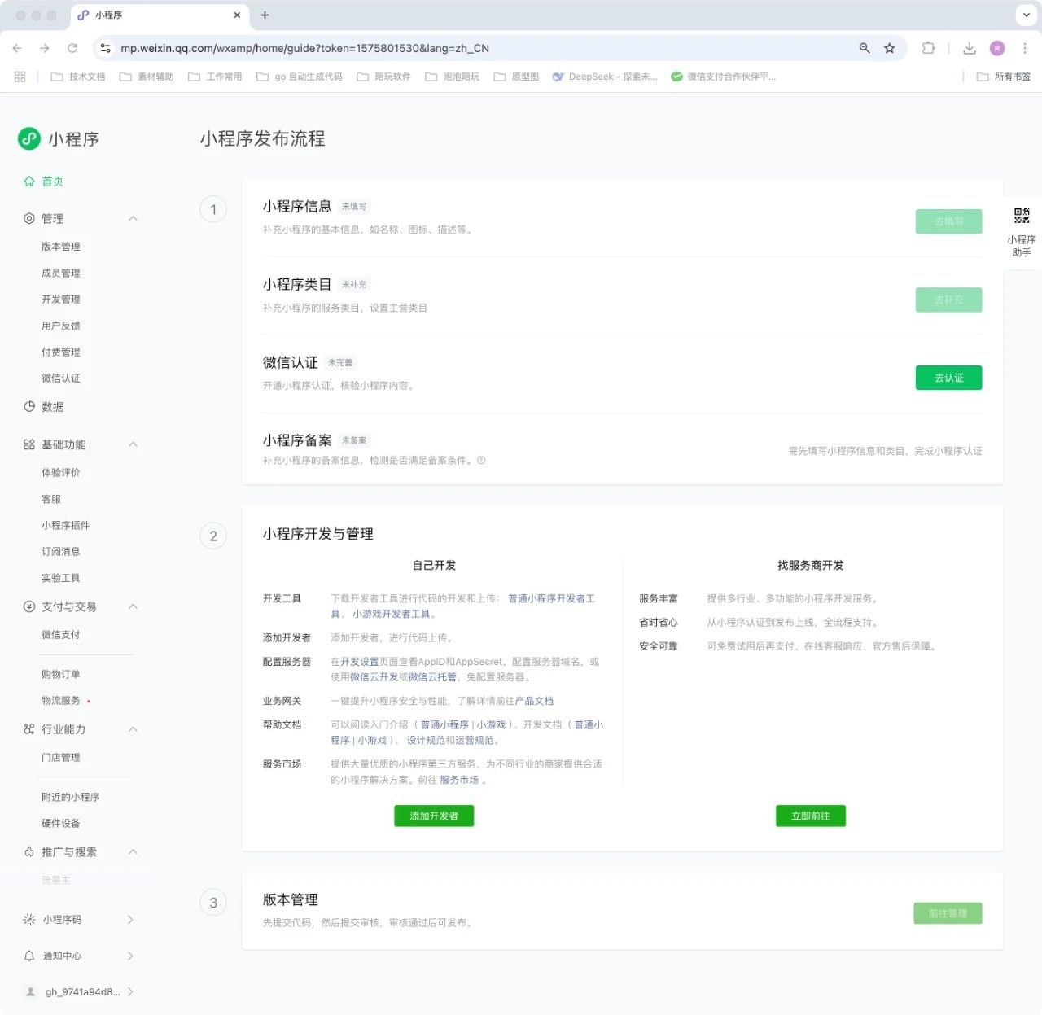The image size is (1042, 1015).
Task: Open the 设计规范 link
Action: 426,741
